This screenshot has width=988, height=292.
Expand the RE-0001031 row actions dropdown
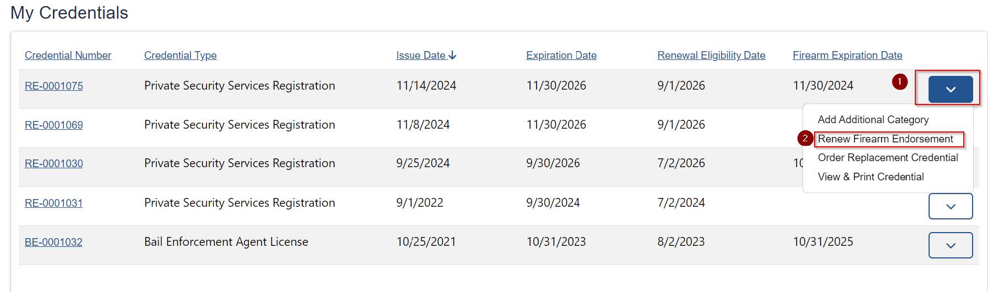coord(950,206)
